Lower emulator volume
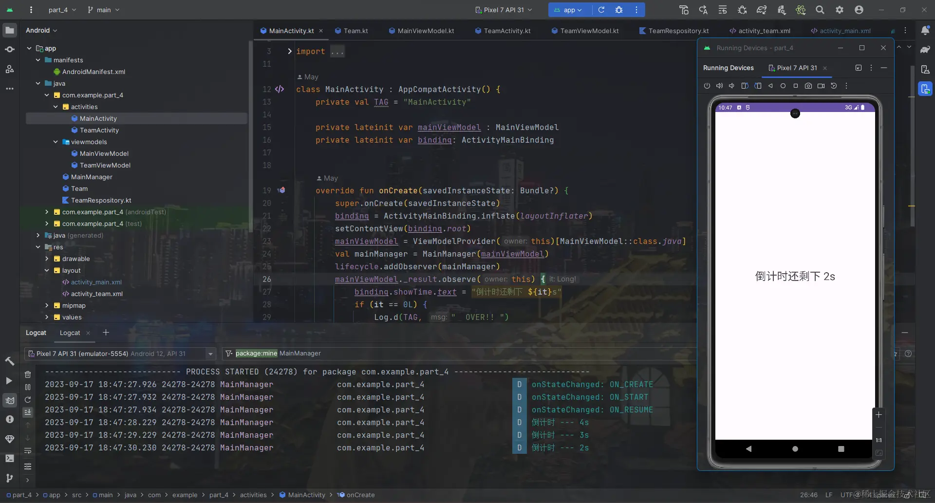This screenshot has height=503, width=935. [731, 86]
